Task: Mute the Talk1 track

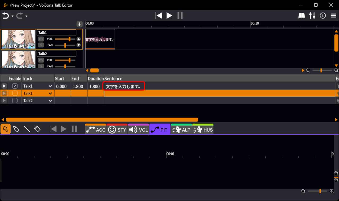Action: click(41, 39)
